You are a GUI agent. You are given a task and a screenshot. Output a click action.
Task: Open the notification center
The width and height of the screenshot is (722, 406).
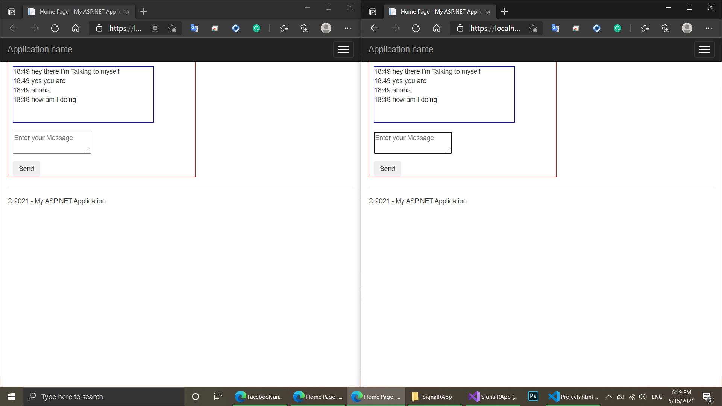(707, 397)
